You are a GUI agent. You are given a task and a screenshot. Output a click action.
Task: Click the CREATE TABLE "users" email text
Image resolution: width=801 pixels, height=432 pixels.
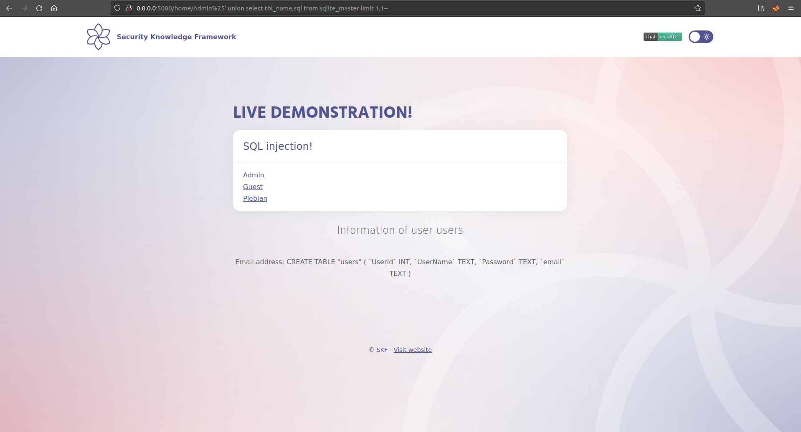400,268
